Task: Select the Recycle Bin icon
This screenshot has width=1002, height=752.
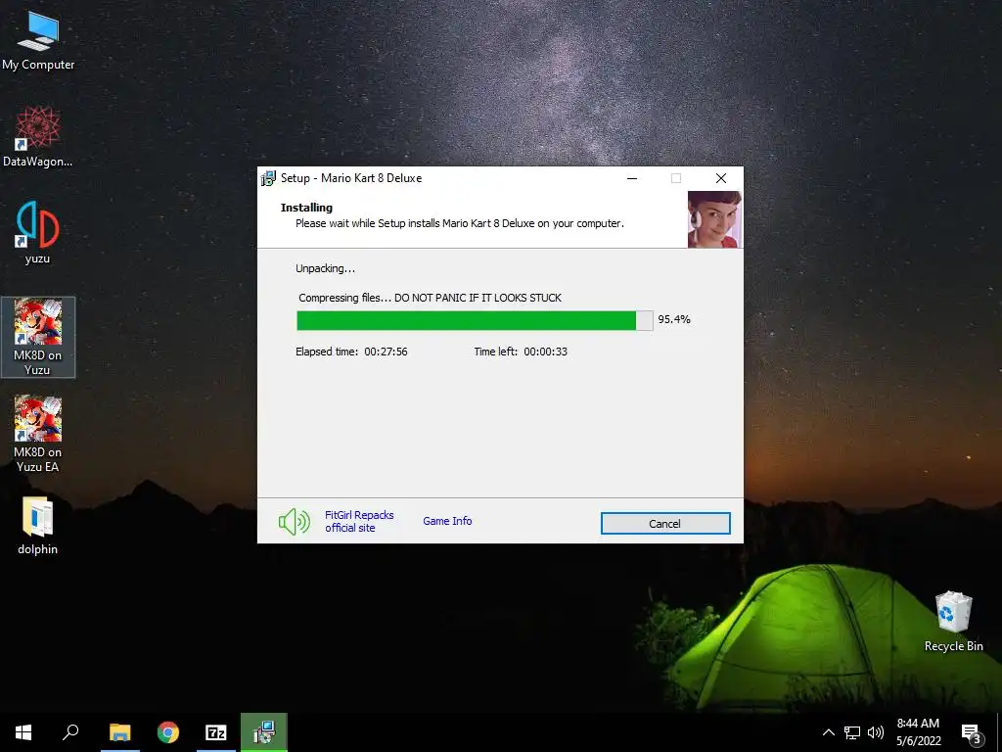Action: click(x=953, y=622)
